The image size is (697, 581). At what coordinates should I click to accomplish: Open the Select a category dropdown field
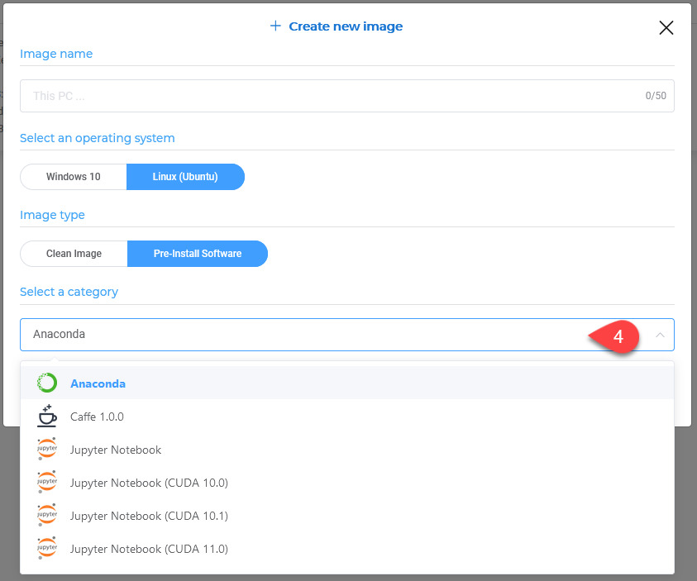tap(347, 335)
